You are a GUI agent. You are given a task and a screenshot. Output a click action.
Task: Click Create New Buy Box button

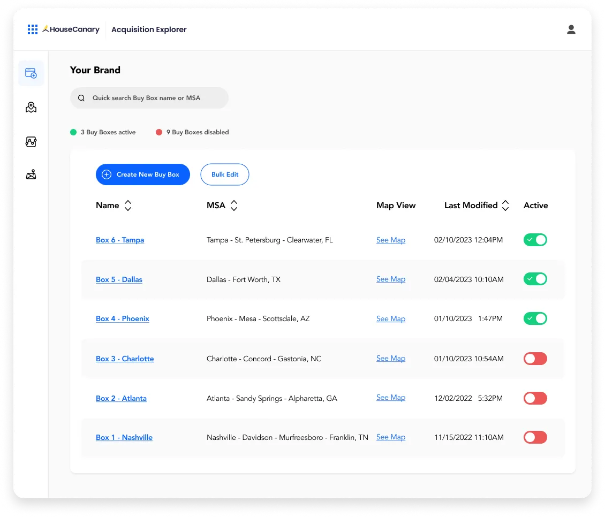pyautogui.click(x=142, y=174)
